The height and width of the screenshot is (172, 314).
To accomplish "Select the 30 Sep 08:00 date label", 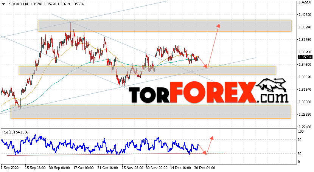I will click(59, 167).
